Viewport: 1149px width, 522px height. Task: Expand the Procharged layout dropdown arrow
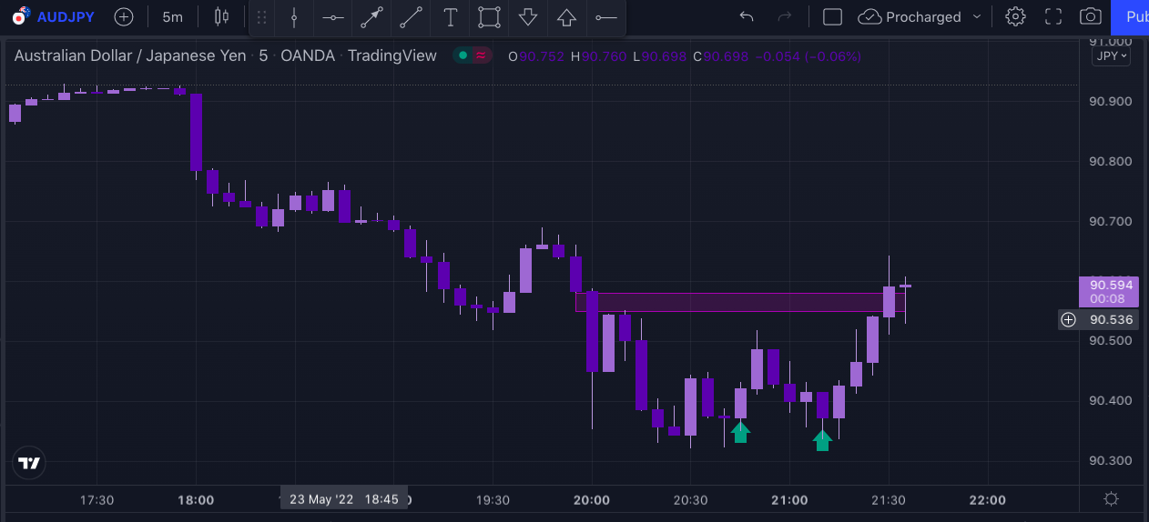pos(977,16)
